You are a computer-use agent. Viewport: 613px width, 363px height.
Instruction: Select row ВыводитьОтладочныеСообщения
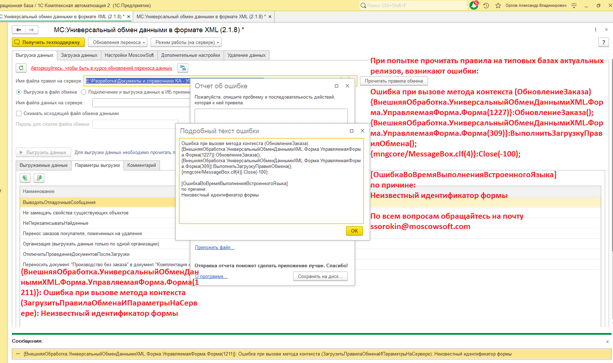(x=98, y=203)
